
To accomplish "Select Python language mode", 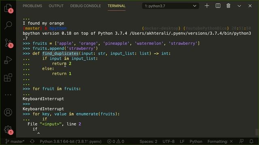I will (x=196, y=141).
